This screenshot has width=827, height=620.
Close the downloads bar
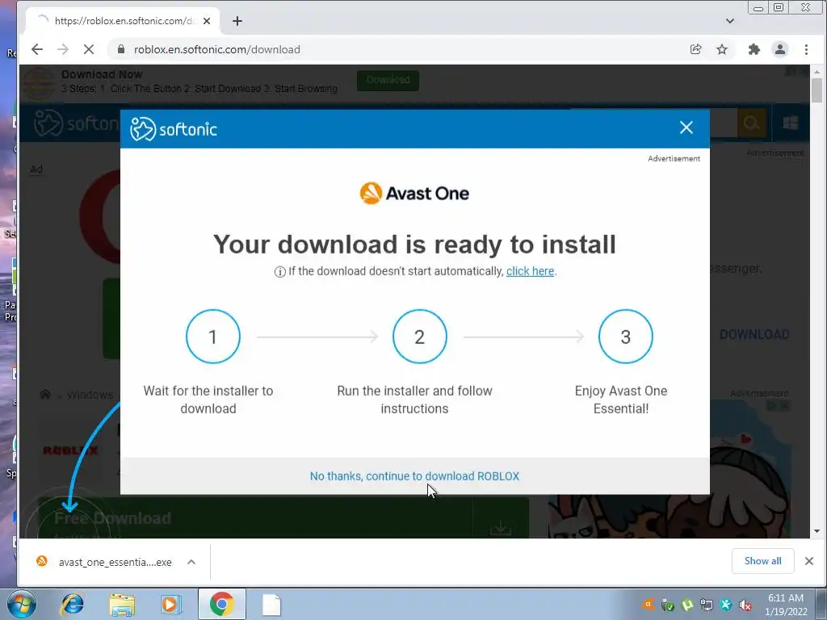[x=809, y=561]
